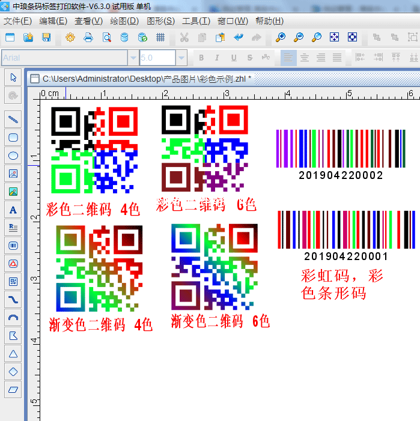Toggle the grid display icon
This screenshot has width=420, height=421.
[x=160, y=37]
